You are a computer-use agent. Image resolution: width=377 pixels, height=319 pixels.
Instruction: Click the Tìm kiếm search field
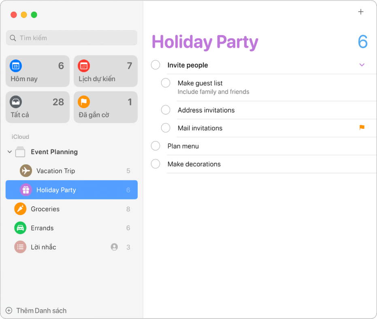72,38
